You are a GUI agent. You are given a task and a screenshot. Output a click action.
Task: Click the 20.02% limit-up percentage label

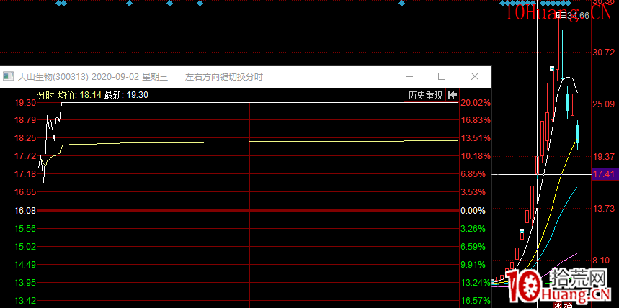(476, 103)
